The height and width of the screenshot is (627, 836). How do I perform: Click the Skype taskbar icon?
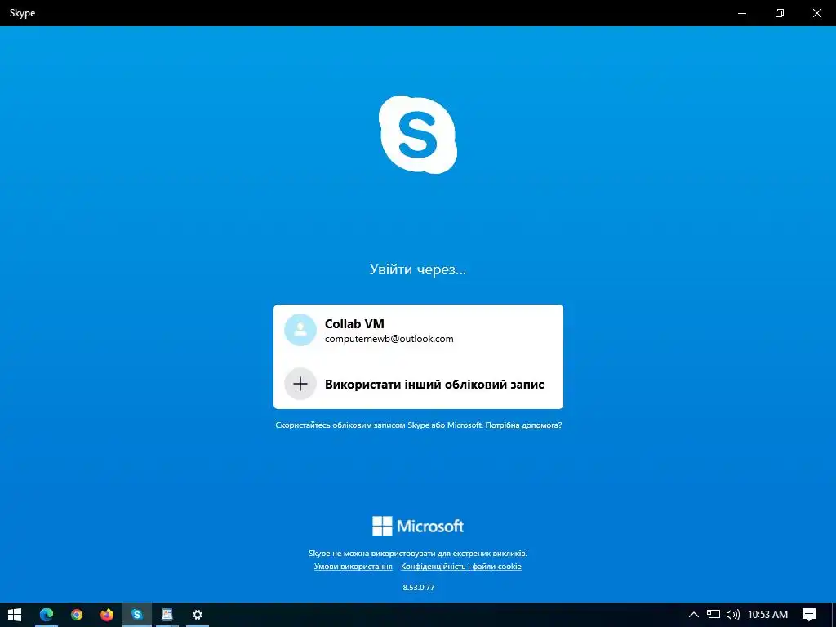(137, 615)
